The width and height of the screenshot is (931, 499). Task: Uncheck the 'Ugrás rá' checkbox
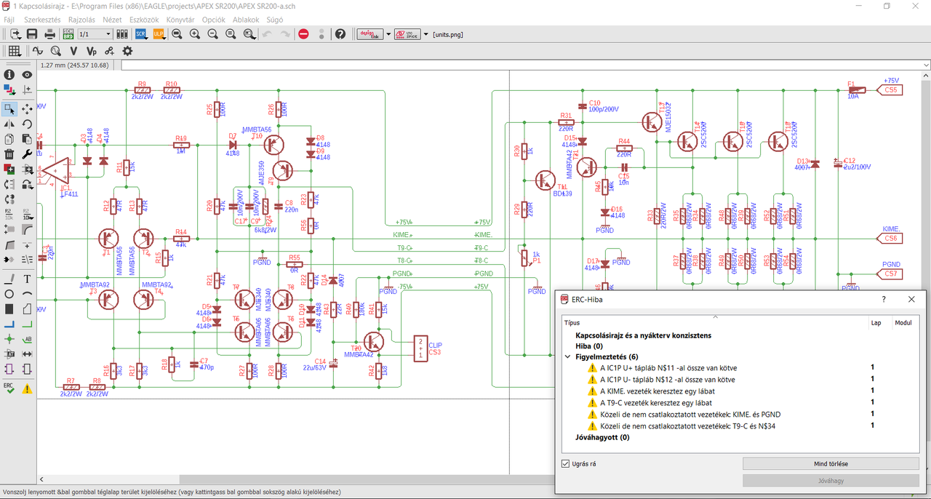(567, 463)
